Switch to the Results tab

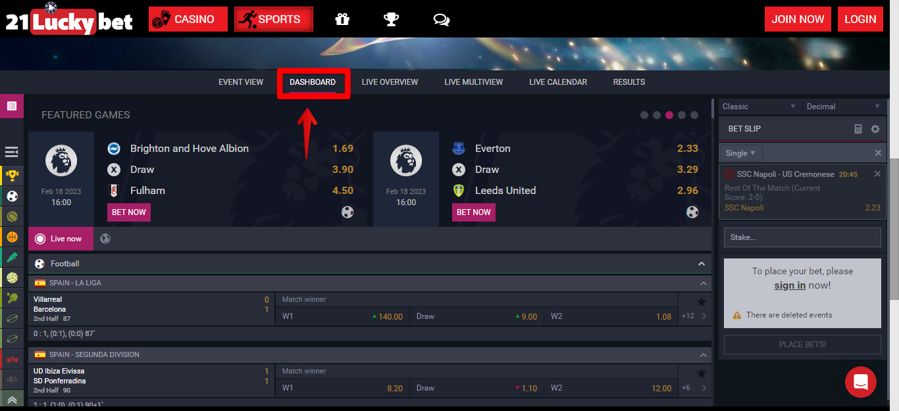click(x=629, y=82)
